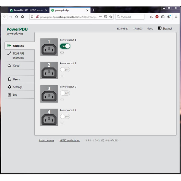View the Log page
This screenshot has width=181, height=181.
(15, 95)
